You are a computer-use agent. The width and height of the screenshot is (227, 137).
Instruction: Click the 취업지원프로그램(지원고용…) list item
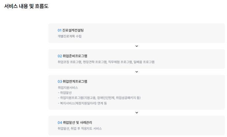[x=99, y=98]
